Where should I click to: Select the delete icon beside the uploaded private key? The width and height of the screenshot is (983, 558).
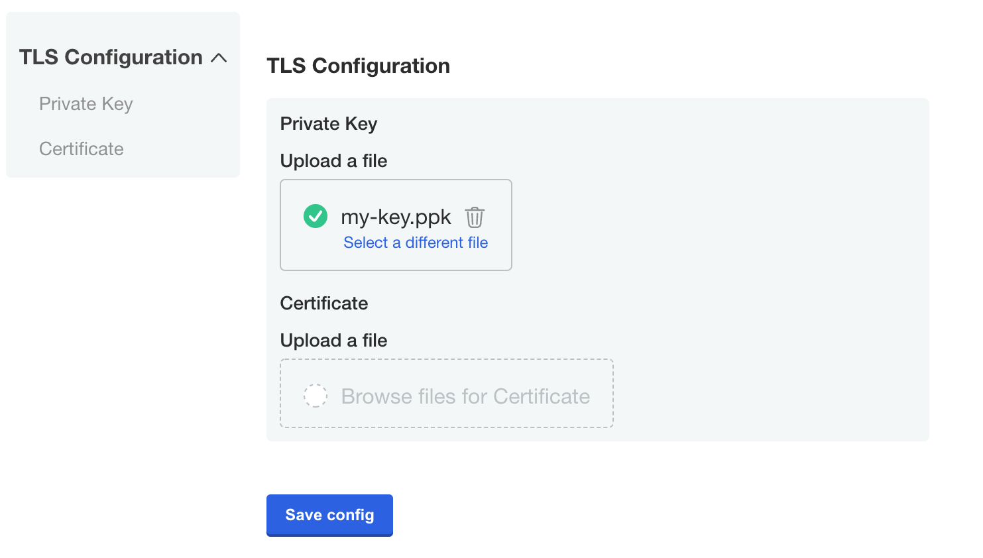pyautogui.click(x=475, y=216)
